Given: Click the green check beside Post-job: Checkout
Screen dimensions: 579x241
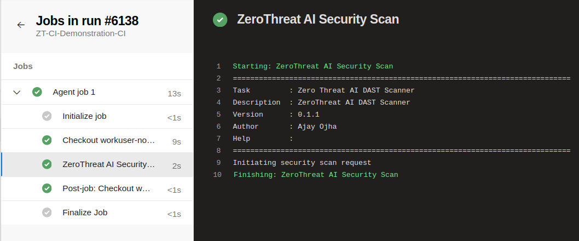Looking at the screenshot, I should [47, 188].
